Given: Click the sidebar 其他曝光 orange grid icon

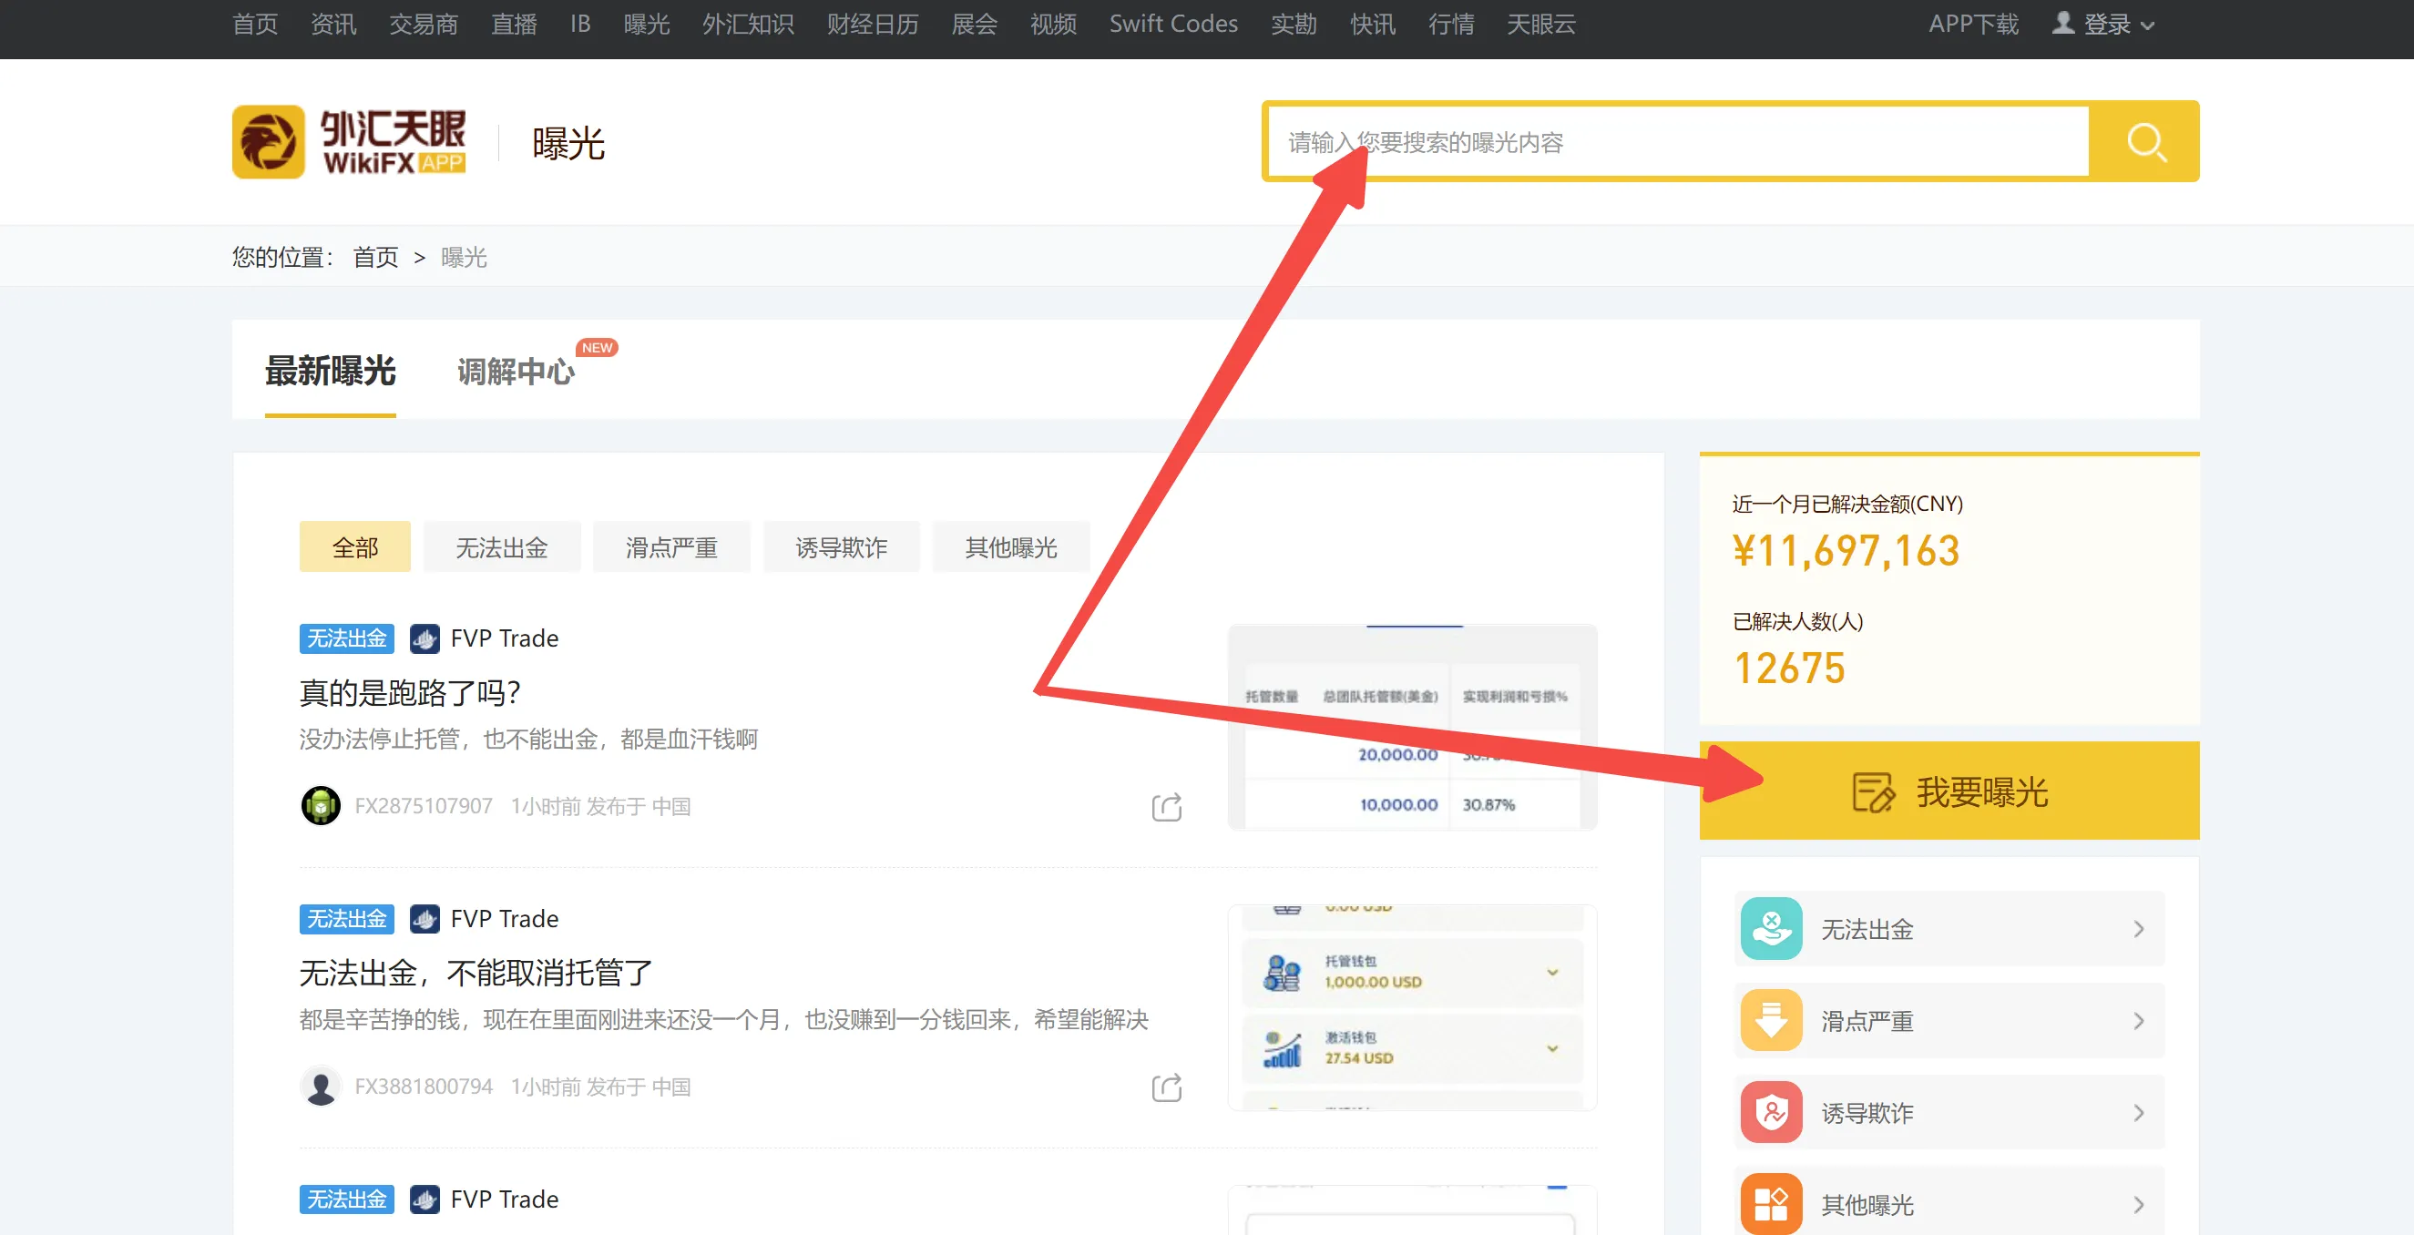Looking at the screenshot, I should point(1771,1204).
